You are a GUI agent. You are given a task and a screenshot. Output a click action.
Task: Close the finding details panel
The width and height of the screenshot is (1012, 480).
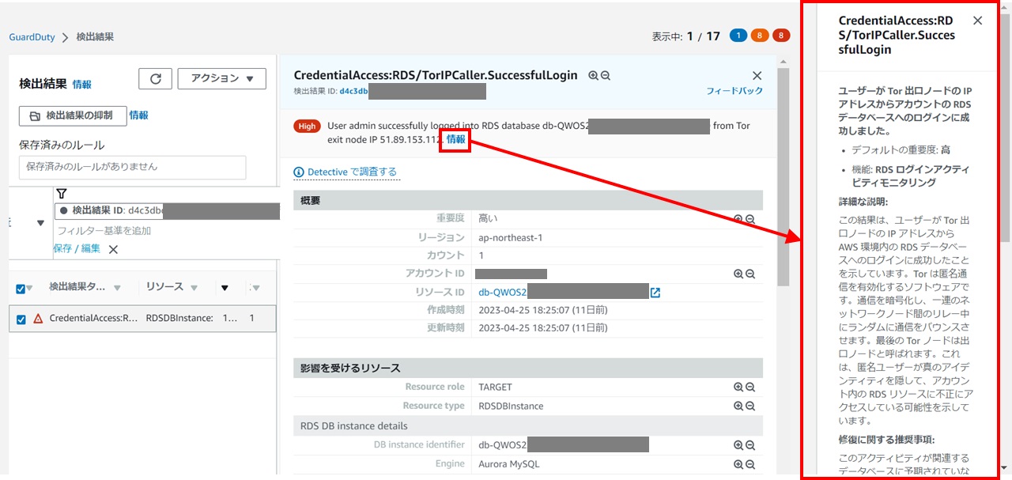pos(757,75)
